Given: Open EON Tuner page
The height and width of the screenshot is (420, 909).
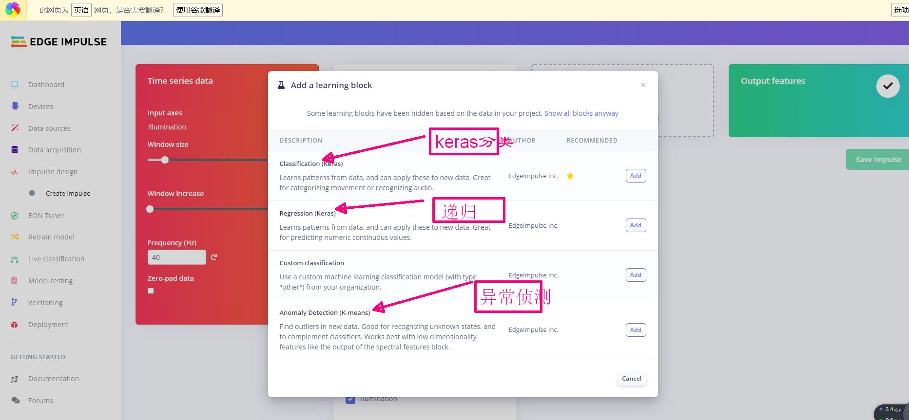Looking at the screenshot, I should [x=46, y=216].
